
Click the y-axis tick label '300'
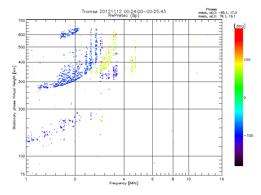(x=22, y=82)
